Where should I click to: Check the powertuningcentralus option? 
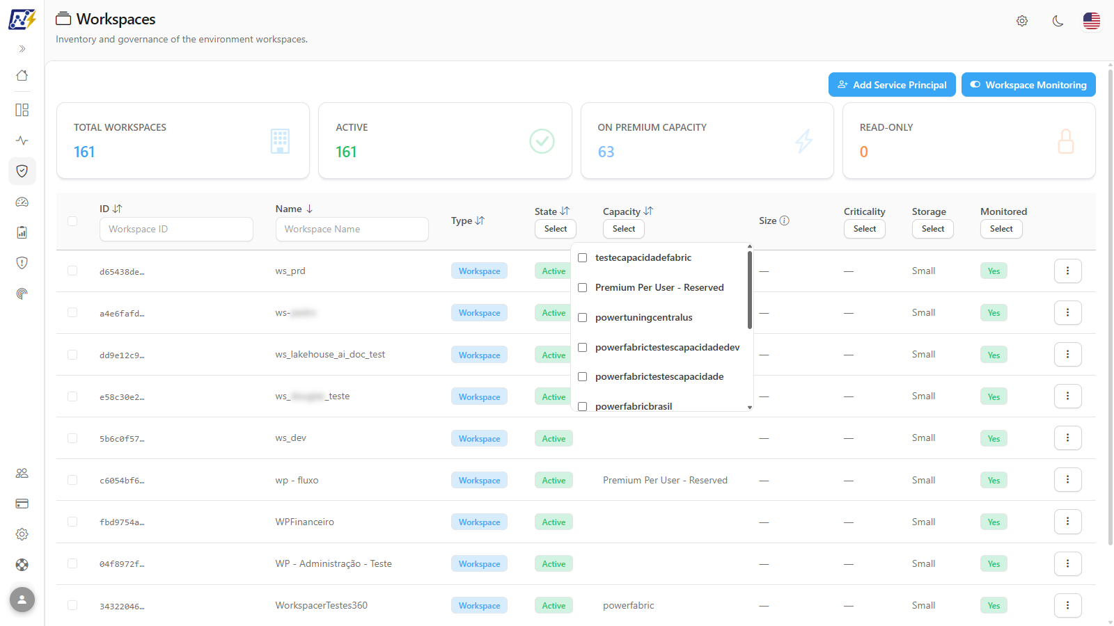coord(583,318)
